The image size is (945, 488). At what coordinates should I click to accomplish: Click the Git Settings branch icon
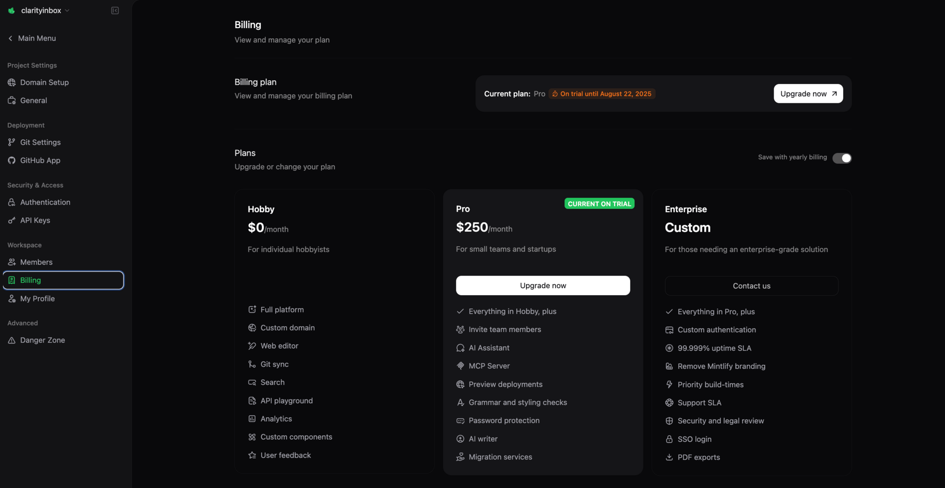coord(12,142)
